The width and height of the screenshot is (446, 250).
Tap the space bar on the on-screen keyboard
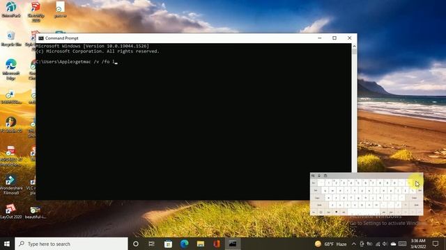pos(364,212)
